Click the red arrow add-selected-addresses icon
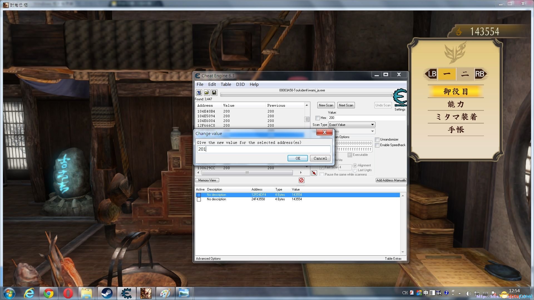 [x=314, y=173]
